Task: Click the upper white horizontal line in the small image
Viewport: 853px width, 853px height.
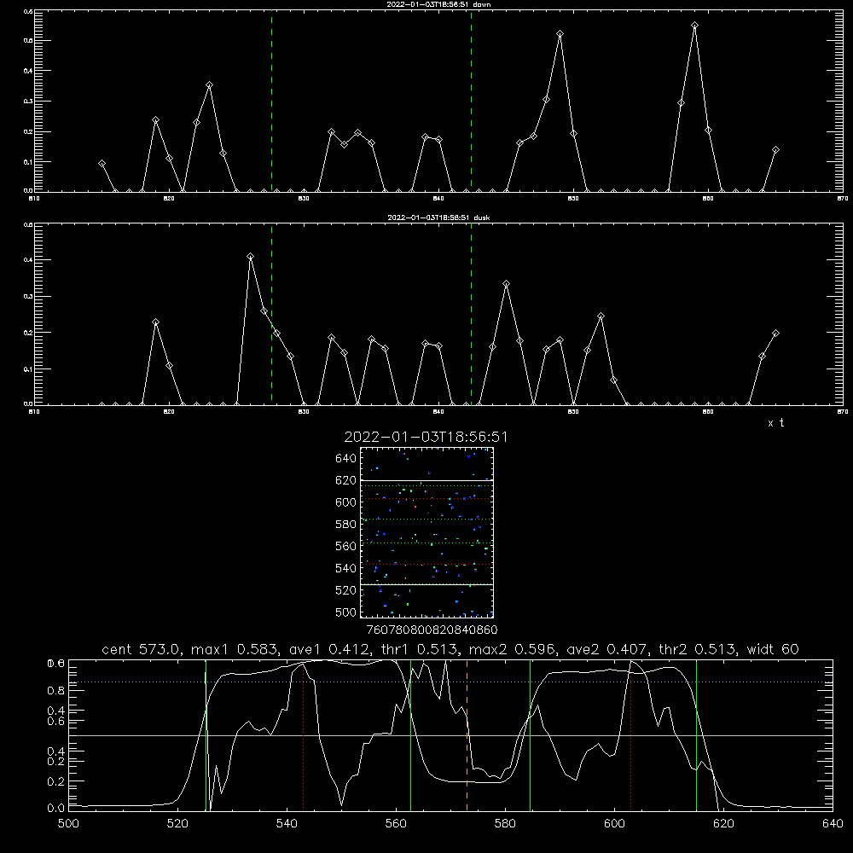Action: [426, 480]
